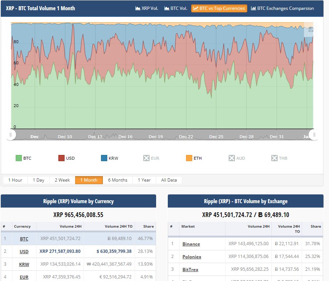
Task: Click the XRP 143,496,125.00 Binance volume
Action: 248,244
